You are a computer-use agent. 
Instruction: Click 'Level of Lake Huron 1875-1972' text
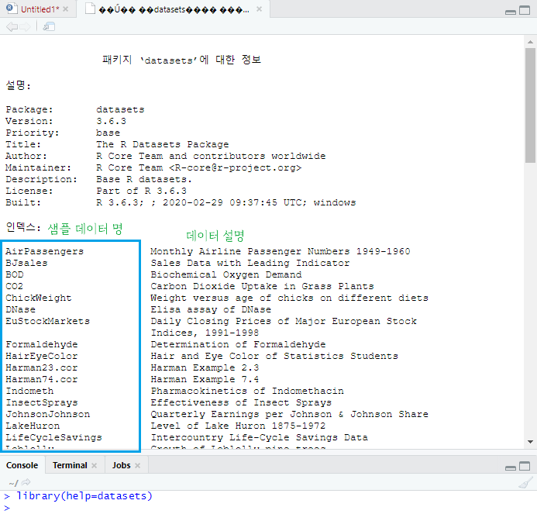point(238,426)
